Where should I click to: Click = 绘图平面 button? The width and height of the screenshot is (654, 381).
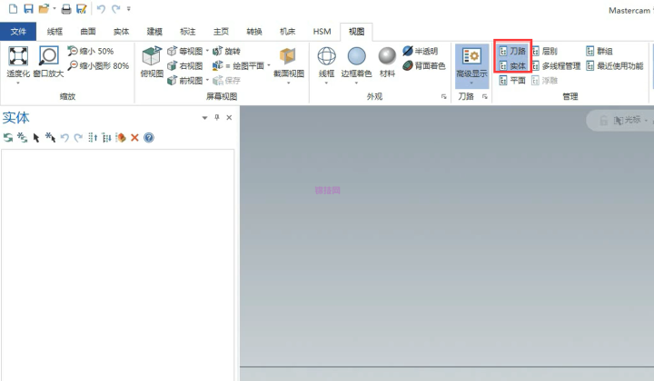pyautogui.click(x=239, y=66)
